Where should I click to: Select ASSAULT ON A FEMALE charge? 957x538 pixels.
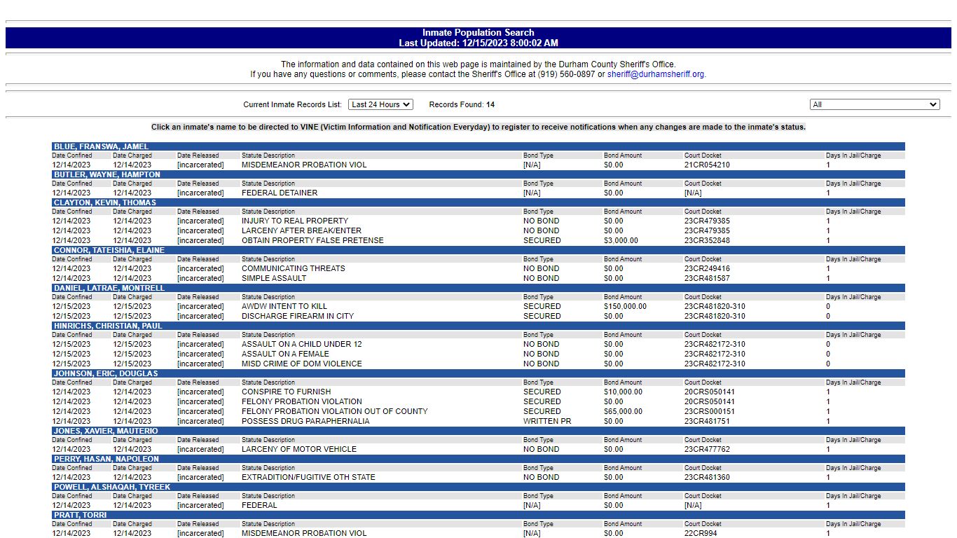coord(285,354)
